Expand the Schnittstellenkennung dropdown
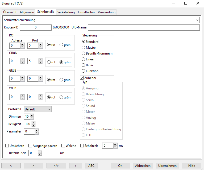 tap(197, 20)
